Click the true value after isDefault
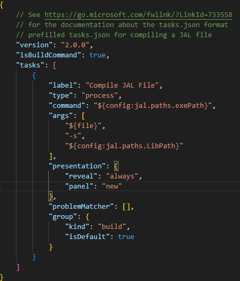Image resolution: width=240 pixels, height=281 pixels. coord(126,237)
